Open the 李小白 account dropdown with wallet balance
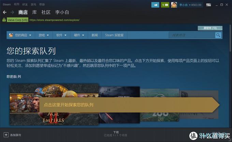Screen dimensions: 232x142 click(x=190, y=5)
